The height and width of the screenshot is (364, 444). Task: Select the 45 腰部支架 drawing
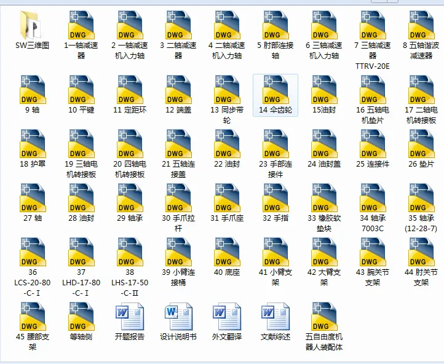[32, 326]
